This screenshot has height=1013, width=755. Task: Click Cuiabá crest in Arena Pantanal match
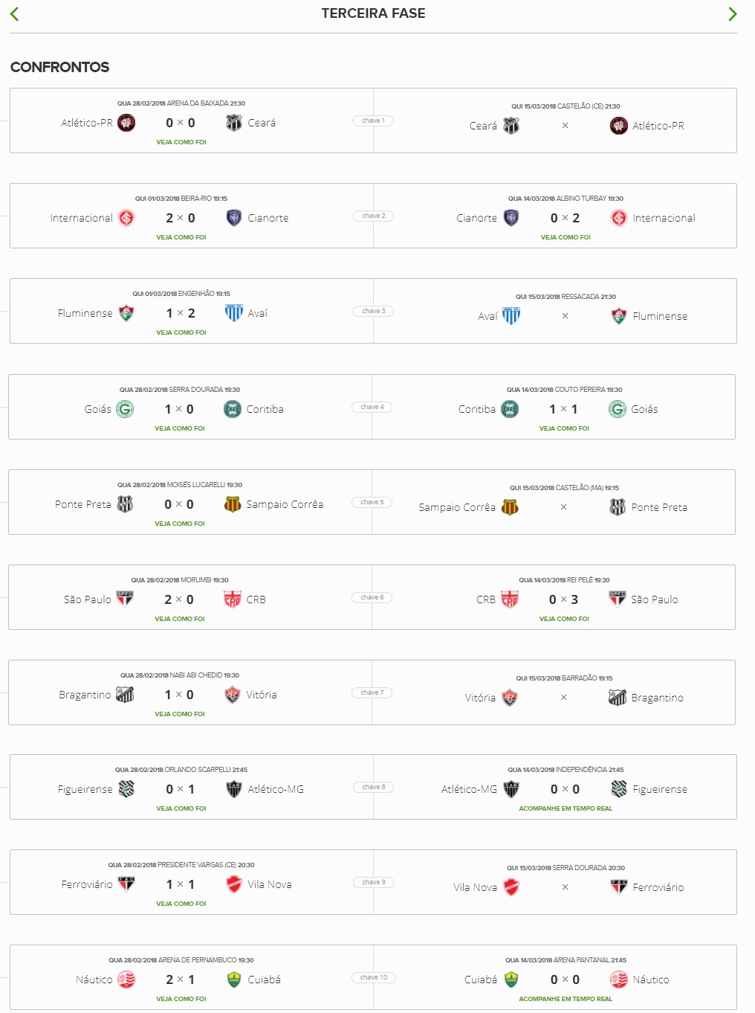(511, 980)
